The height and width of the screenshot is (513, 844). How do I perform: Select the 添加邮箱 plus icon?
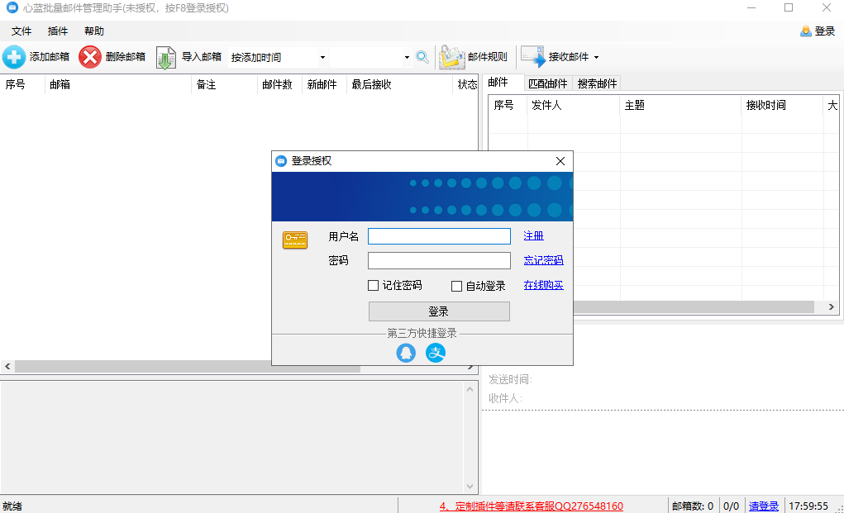pos(14,57)
